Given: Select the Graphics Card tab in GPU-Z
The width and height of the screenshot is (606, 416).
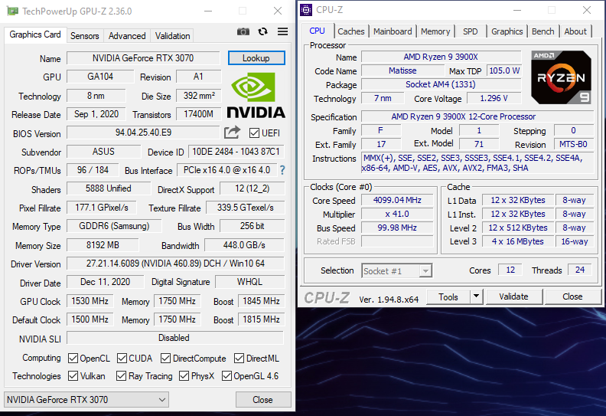Looking at the screenshot, I should [x=35, y=34].
